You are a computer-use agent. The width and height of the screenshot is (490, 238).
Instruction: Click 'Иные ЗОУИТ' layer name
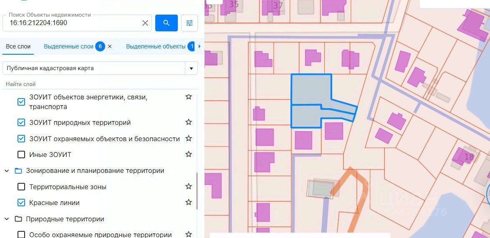pos(51,154)
